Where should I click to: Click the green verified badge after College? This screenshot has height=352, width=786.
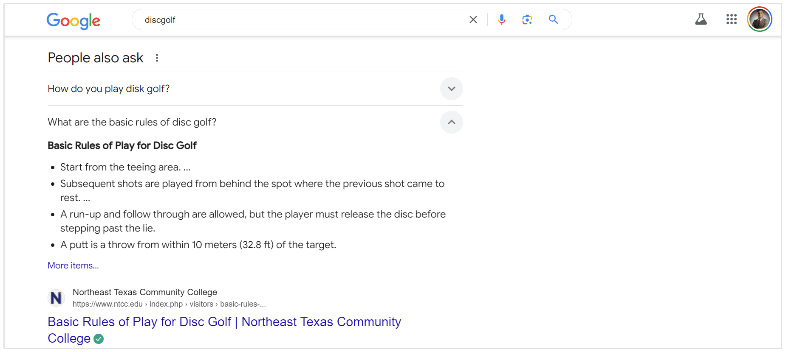tap(99, 339)
